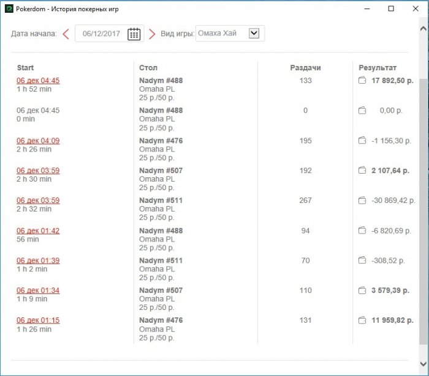Click the Pokerdom app icon in title bar
Screen dimensions: 429x376
coord(9,9)
